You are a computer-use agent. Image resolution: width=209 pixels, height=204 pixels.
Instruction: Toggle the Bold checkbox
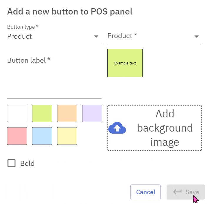click(x=11, y=163)
